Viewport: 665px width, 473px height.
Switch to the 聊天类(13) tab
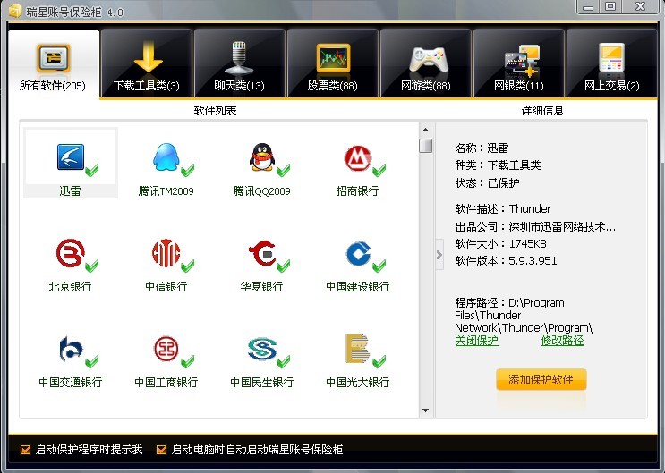pos(240,63)
